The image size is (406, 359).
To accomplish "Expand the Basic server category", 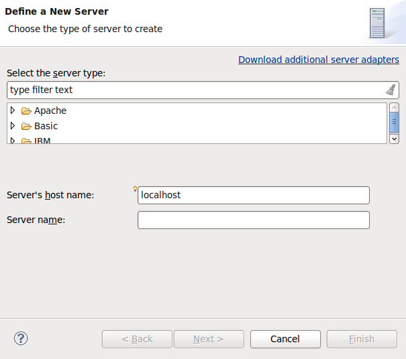I will [x=13, y=126].
